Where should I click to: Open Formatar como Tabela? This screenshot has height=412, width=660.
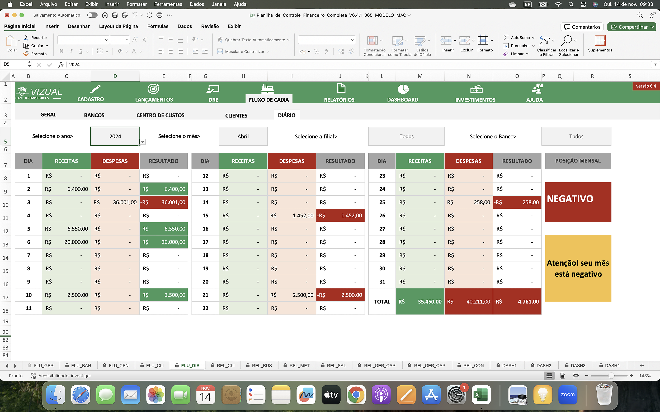pyautogui.click(x=399, y=46)
